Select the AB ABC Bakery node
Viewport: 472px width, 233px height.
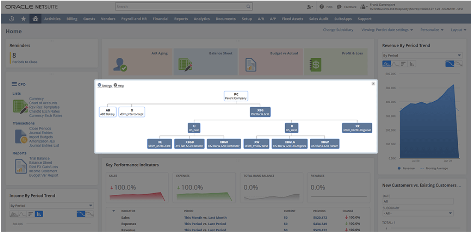tap(108, 112)
